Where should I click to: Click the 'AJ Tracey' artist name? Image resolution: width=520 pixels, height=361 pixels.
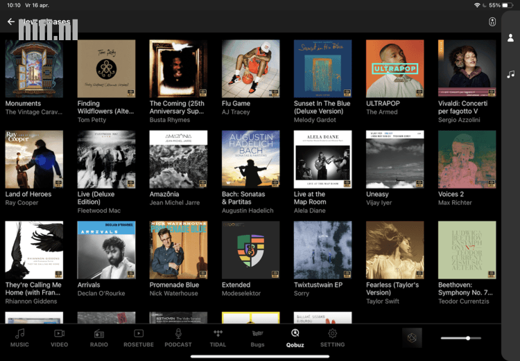[236, 112]
